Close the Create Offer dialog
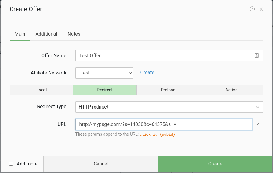Viewport: 273px width, 173px height. (262, 9)
